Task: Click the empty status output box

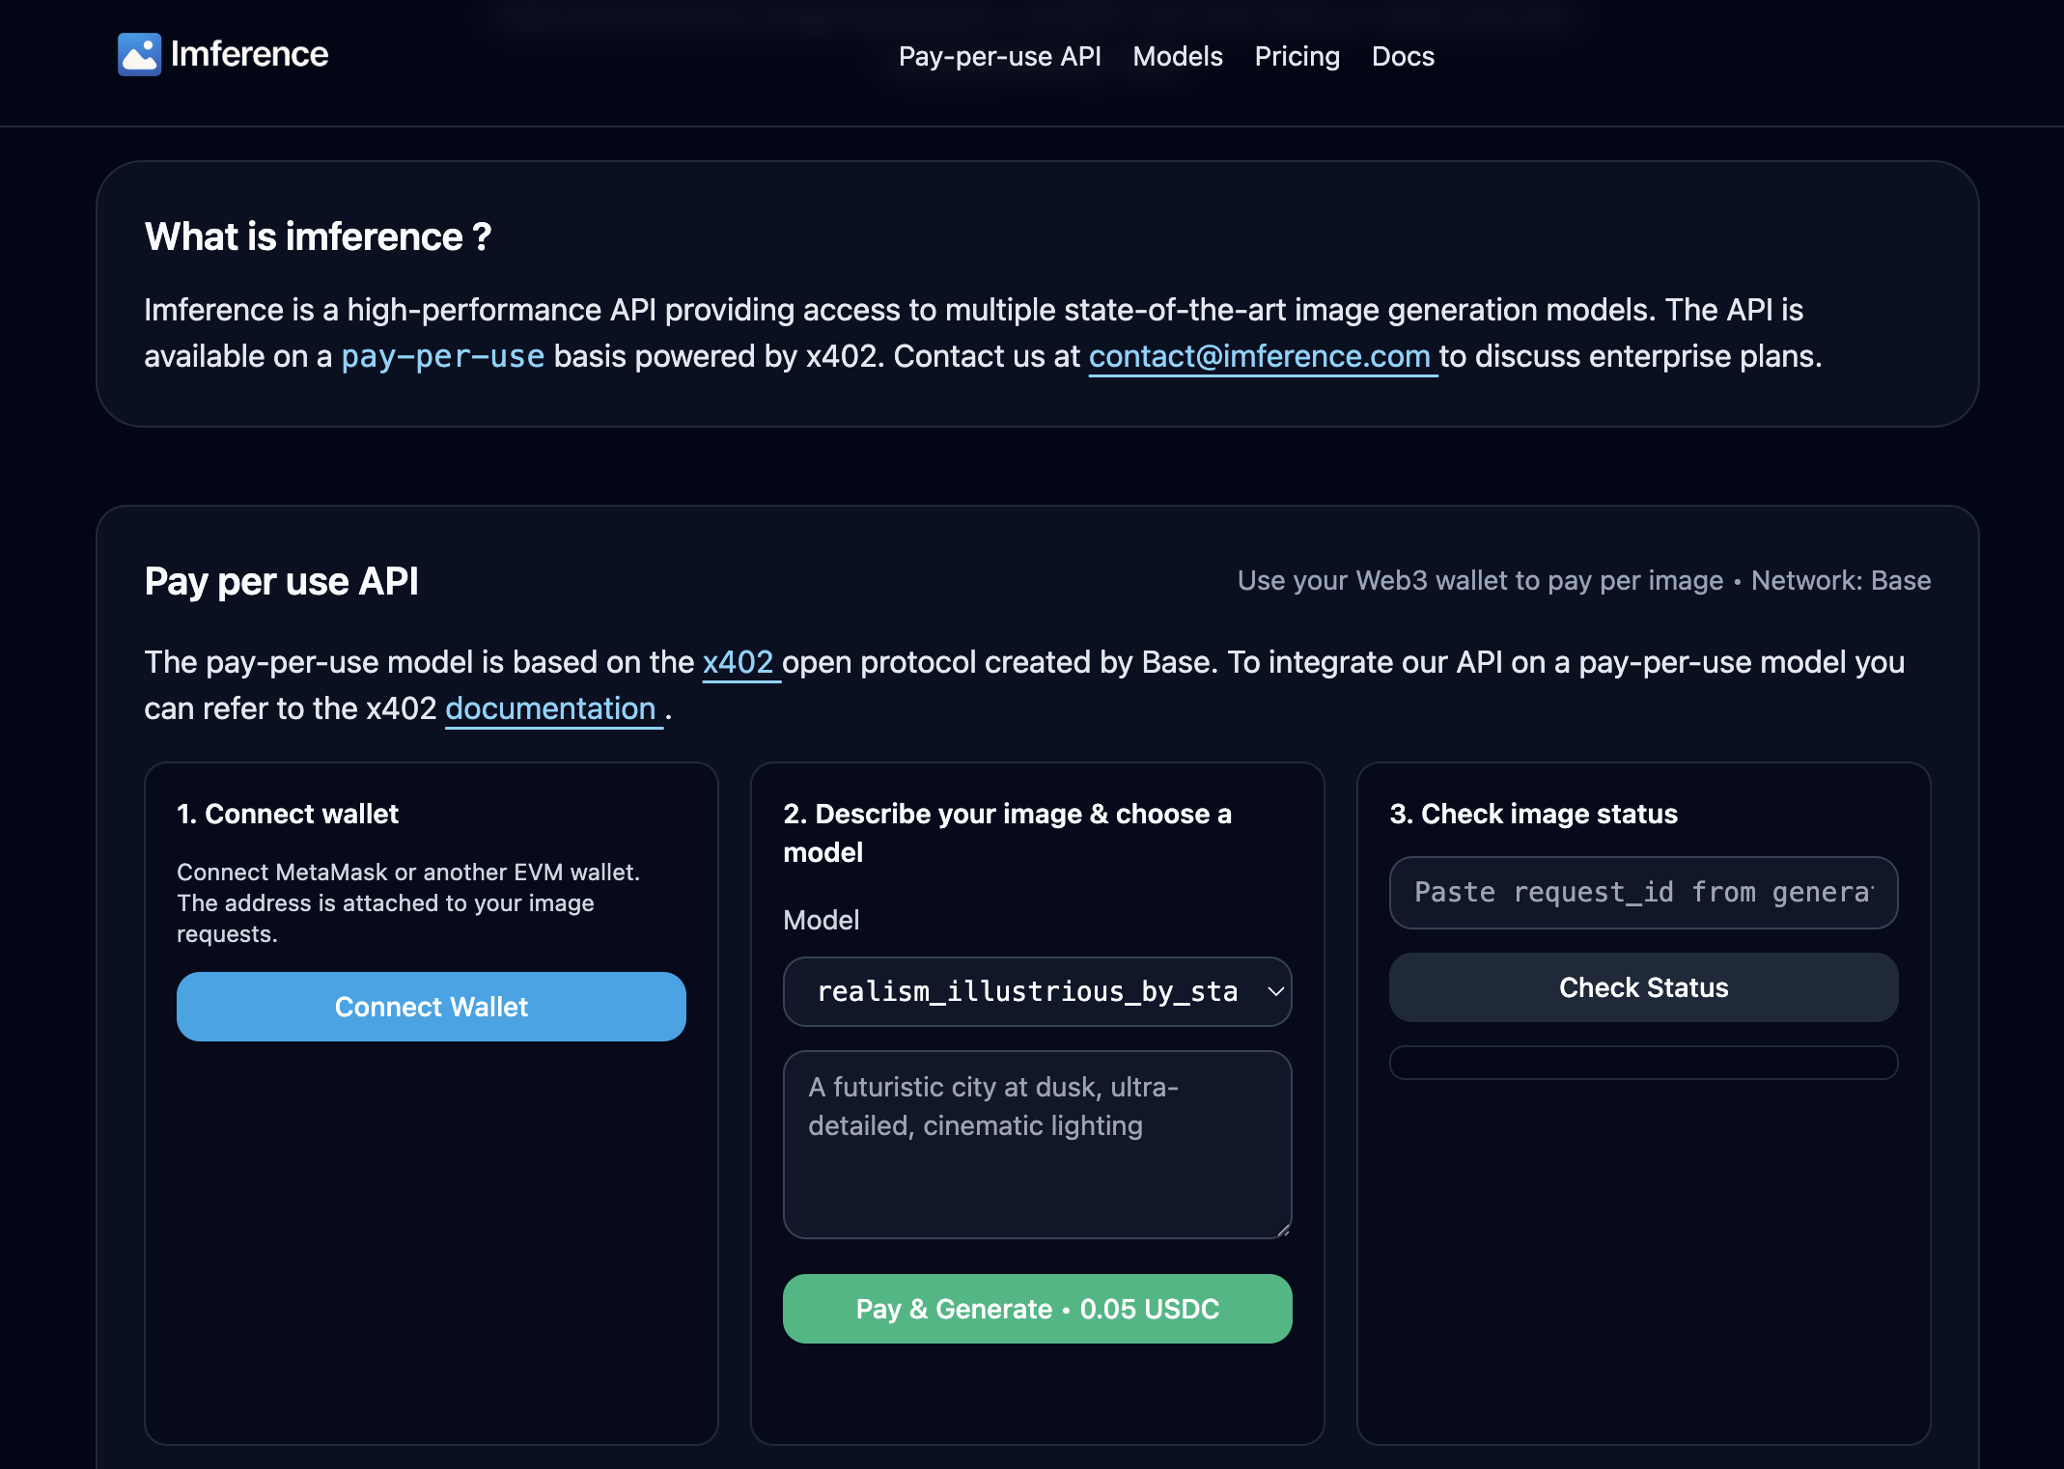Action: tap(1643, 1063)
